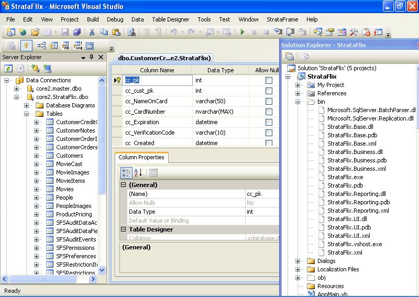Viewport: 419px width, 297px height.
Task: Sort column properties alphabetically
Action: pyautogui.click(x=138, y=172)
